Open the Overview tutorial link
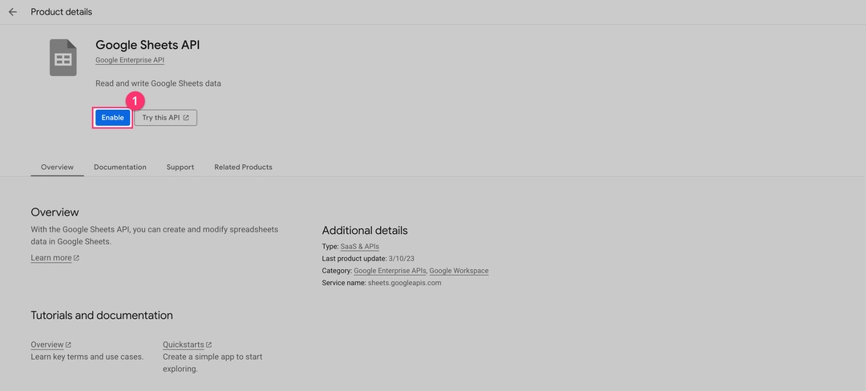The width and height of the screenshot is (866, 391). pos(47,345)
